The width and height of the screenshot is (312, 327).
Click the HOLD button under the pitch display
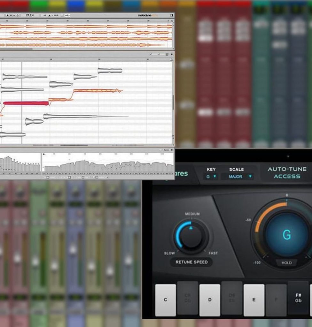[286, 263]
